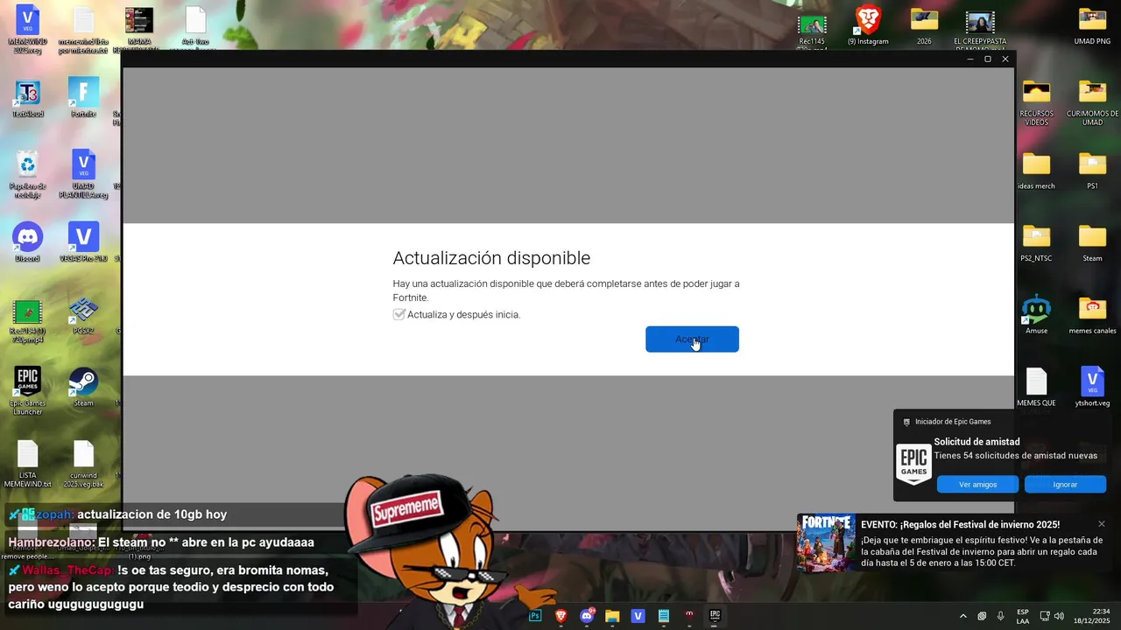Select the Papelera de reciclaje icon
1121x630 pixels.
point(27,174)
